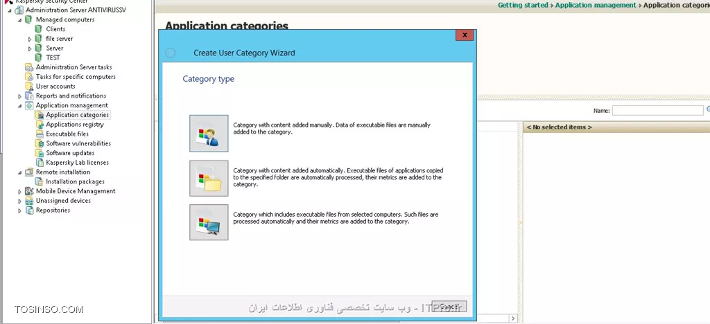Screen dimensions: 710x324
Task: Collapse the Application management node
Action: pos(20,105)
